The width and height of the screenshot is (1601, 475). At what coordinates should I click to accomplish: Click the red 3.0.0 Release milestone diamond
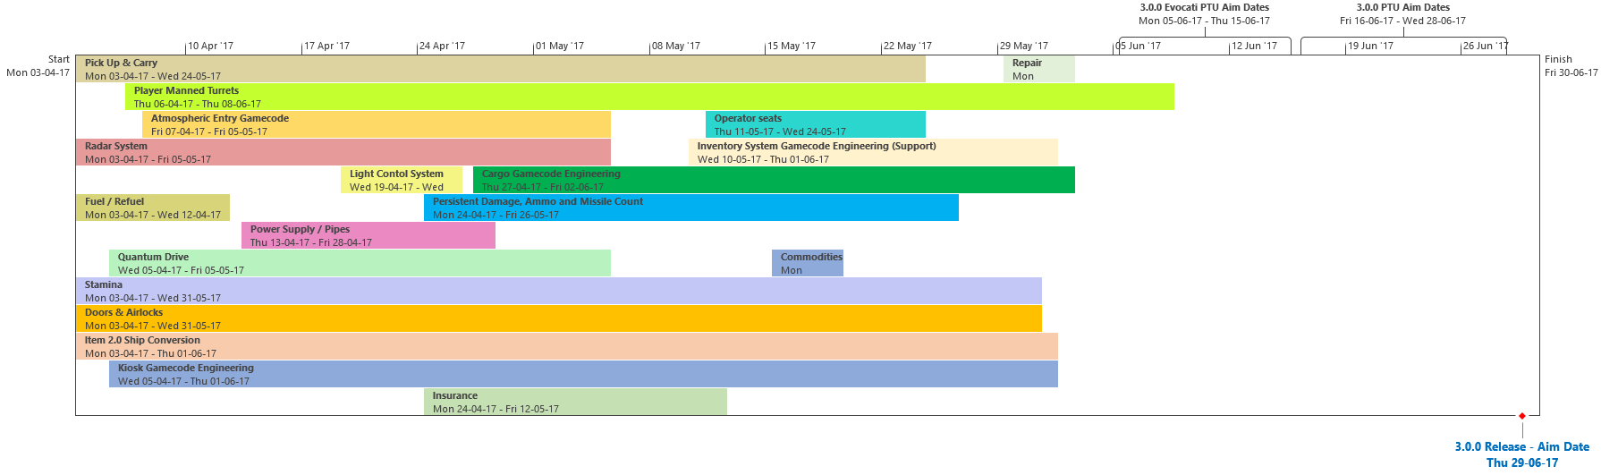1521,416
